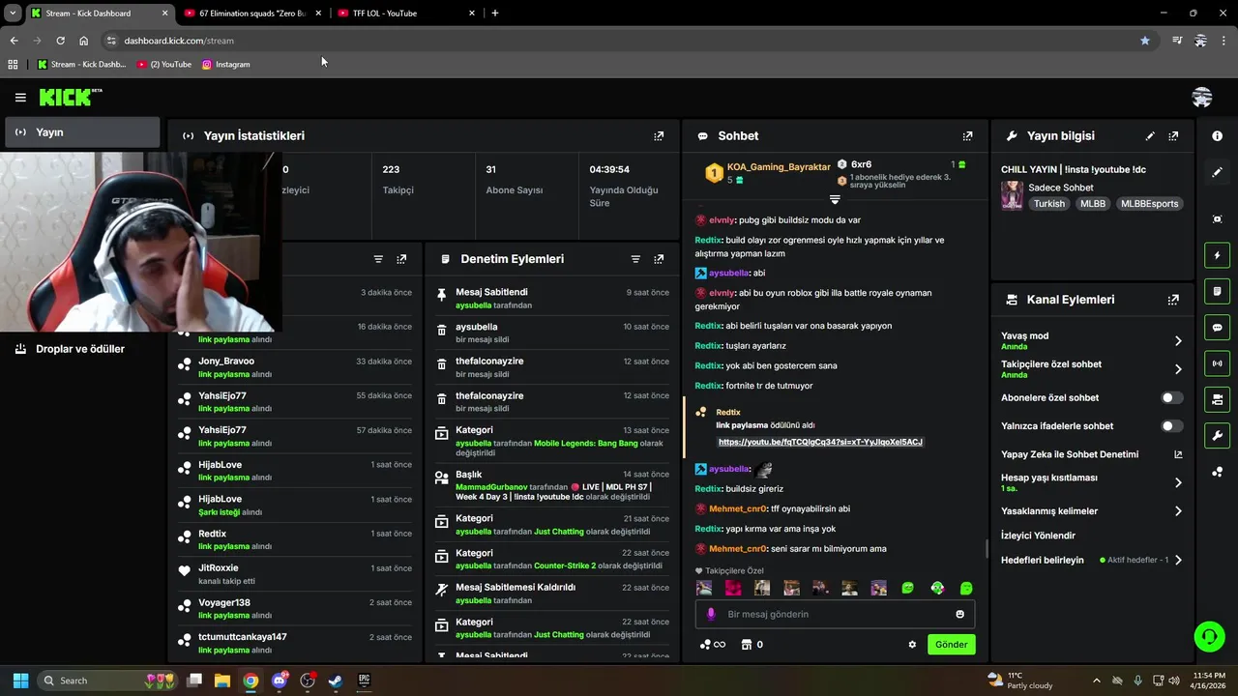The height and width of the screenshot is (696, 1238).
Task: Switch to the TFF LOL - YouTube tab
Action: click(405, 14)
